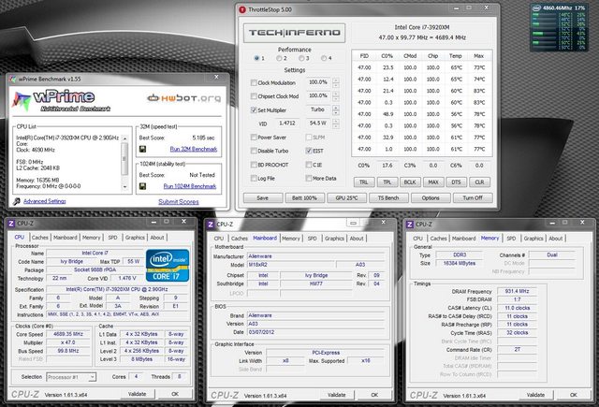The width and height of the screenshot is (599, 407).
Task: Enable the Chipset Clock Mod checkbox
Action: pos(254,96)
